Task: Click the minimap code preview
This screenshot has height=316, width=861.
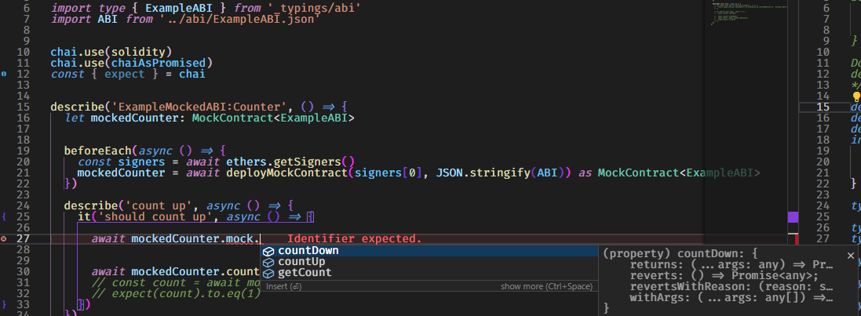Action: (750, 13)
